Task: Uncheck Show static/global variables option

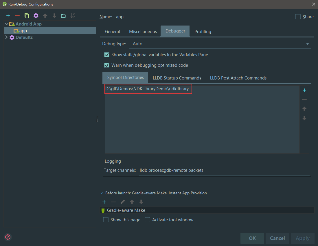Action: (x=107, y=55)
